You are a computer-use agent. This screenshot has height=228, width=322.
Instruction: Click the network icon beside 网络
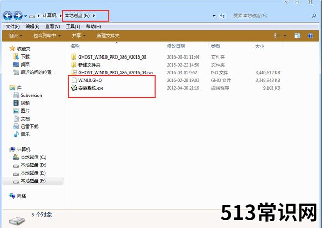12,196
